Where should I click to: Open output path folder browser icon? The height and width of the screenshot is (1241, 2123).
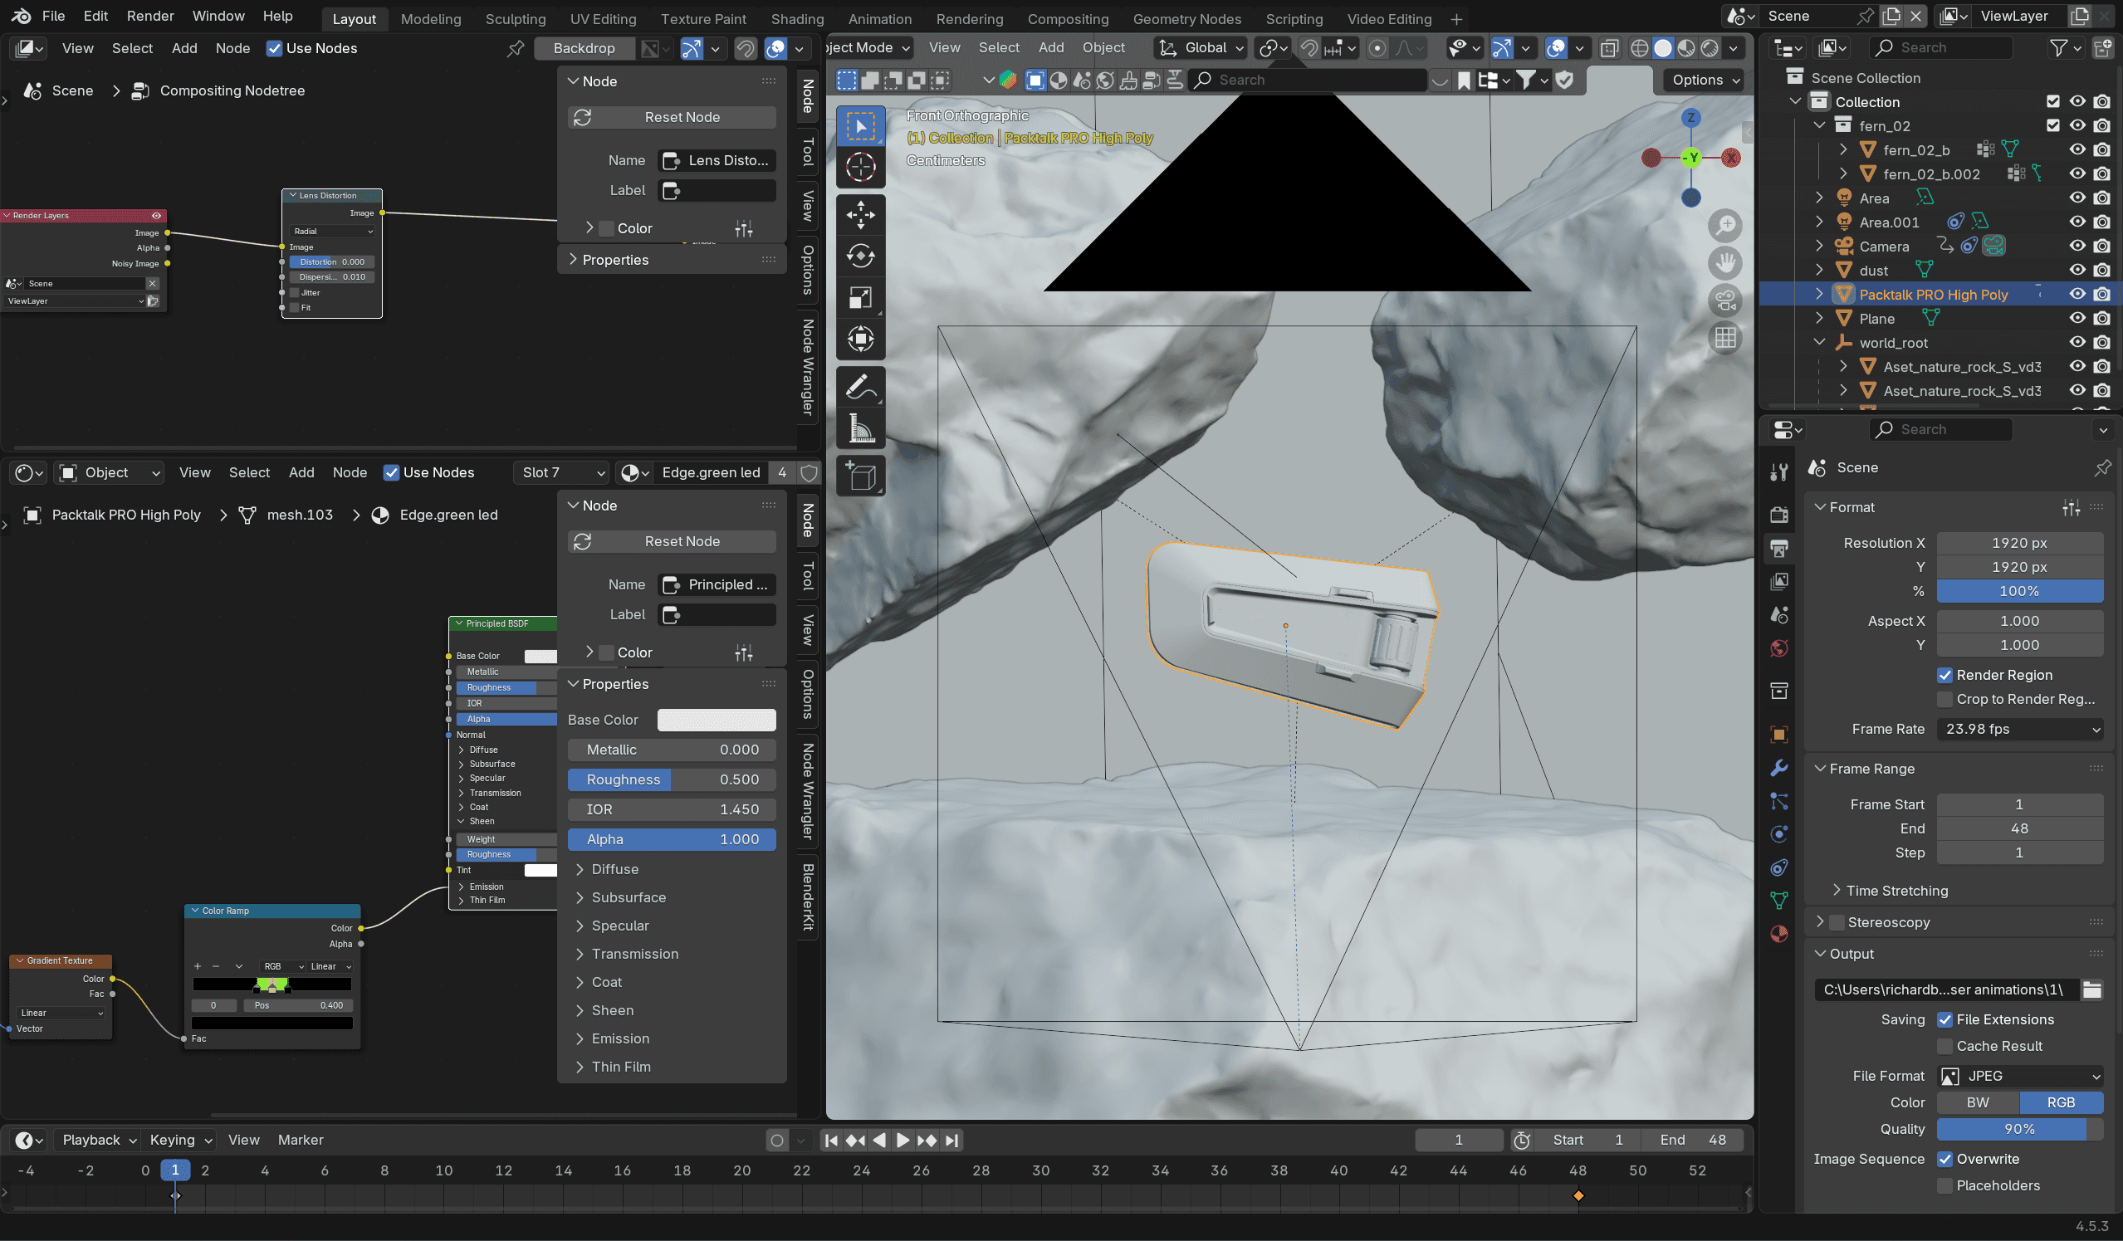[2091, 989]
